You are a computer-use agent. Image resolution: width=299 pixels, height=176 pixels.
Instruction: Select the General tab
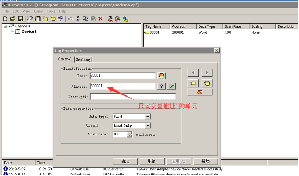(65, 59)
